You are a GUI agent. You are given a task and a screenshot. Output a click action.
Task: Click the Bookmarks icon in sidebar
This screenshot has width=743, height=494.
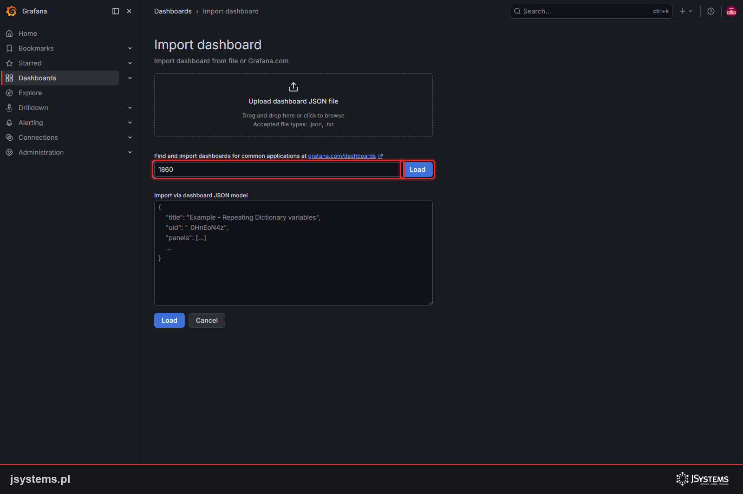click(9, 48)
